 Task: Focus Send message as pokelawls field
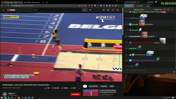148,70
